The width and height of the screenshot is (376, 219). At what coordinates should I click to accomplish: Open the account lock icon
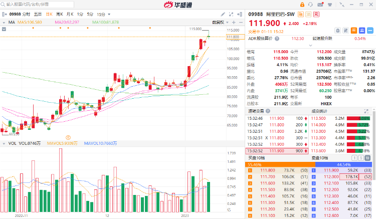click(302, 5)
